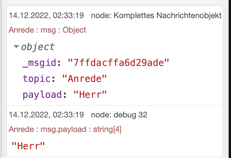Click the Object type word in first header
The height and width of the screenshot is (158, 231).
(74, 30)
